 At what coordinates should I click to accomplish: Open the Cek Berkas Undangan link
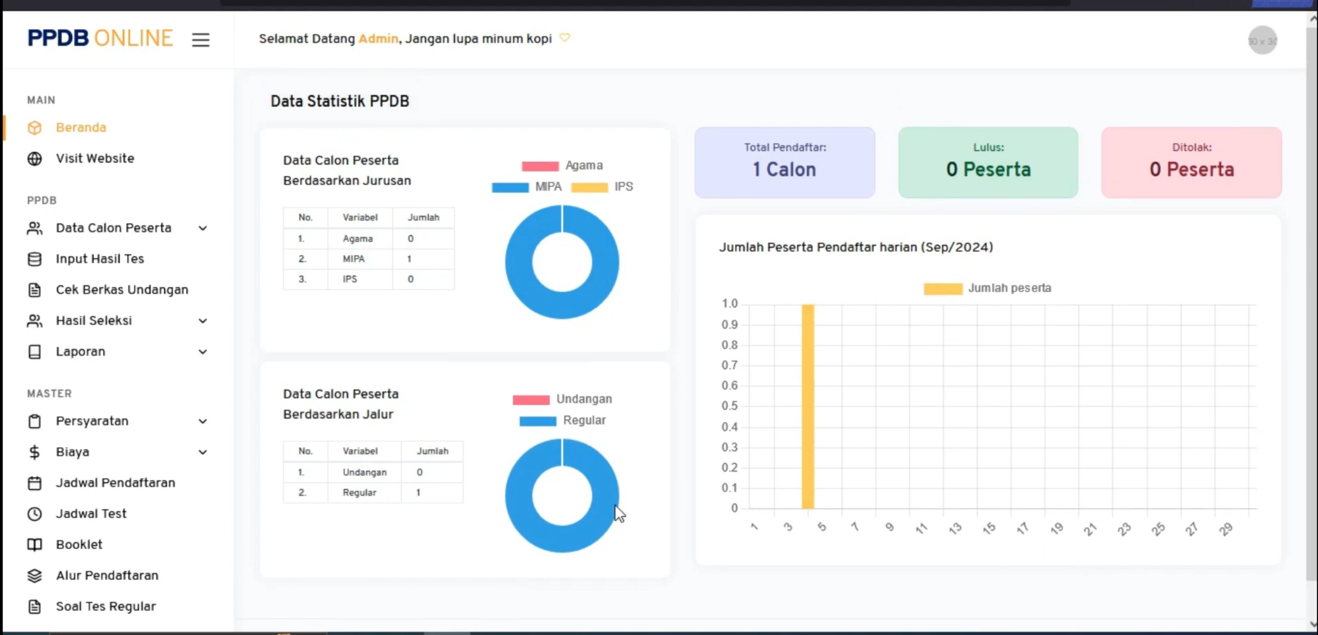[x=122, y=290]
